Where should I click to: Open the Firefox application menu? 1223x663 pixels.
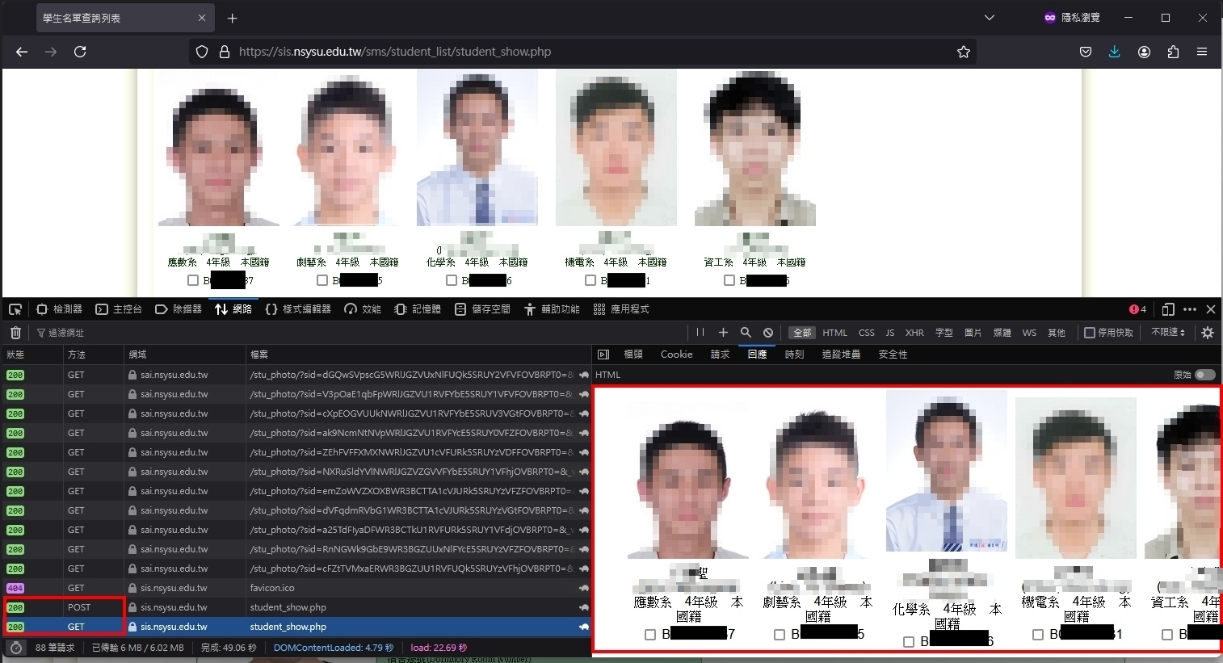click(1202, 52)
